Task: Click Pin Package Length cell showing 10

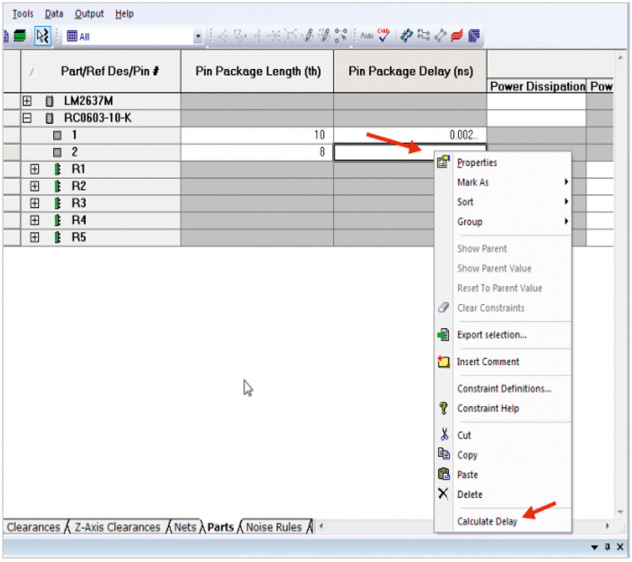Action: point(257,135)
